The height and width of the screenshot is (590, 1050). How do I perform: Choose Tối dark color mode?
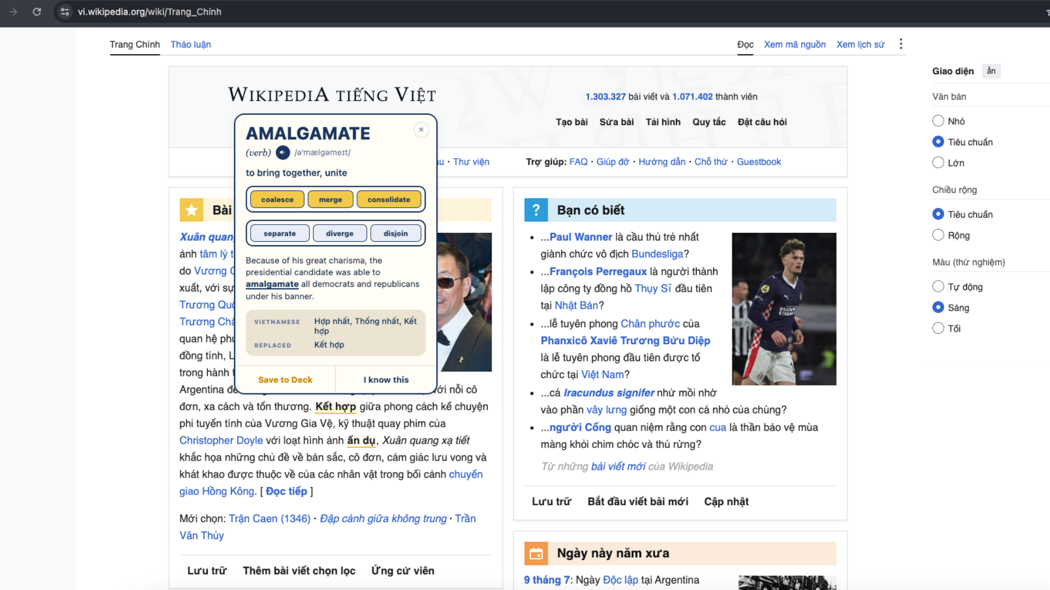[938, 328]
